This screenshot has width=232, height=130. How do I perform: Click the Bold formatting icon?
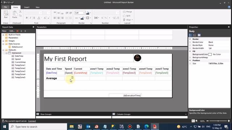[27, 18]
